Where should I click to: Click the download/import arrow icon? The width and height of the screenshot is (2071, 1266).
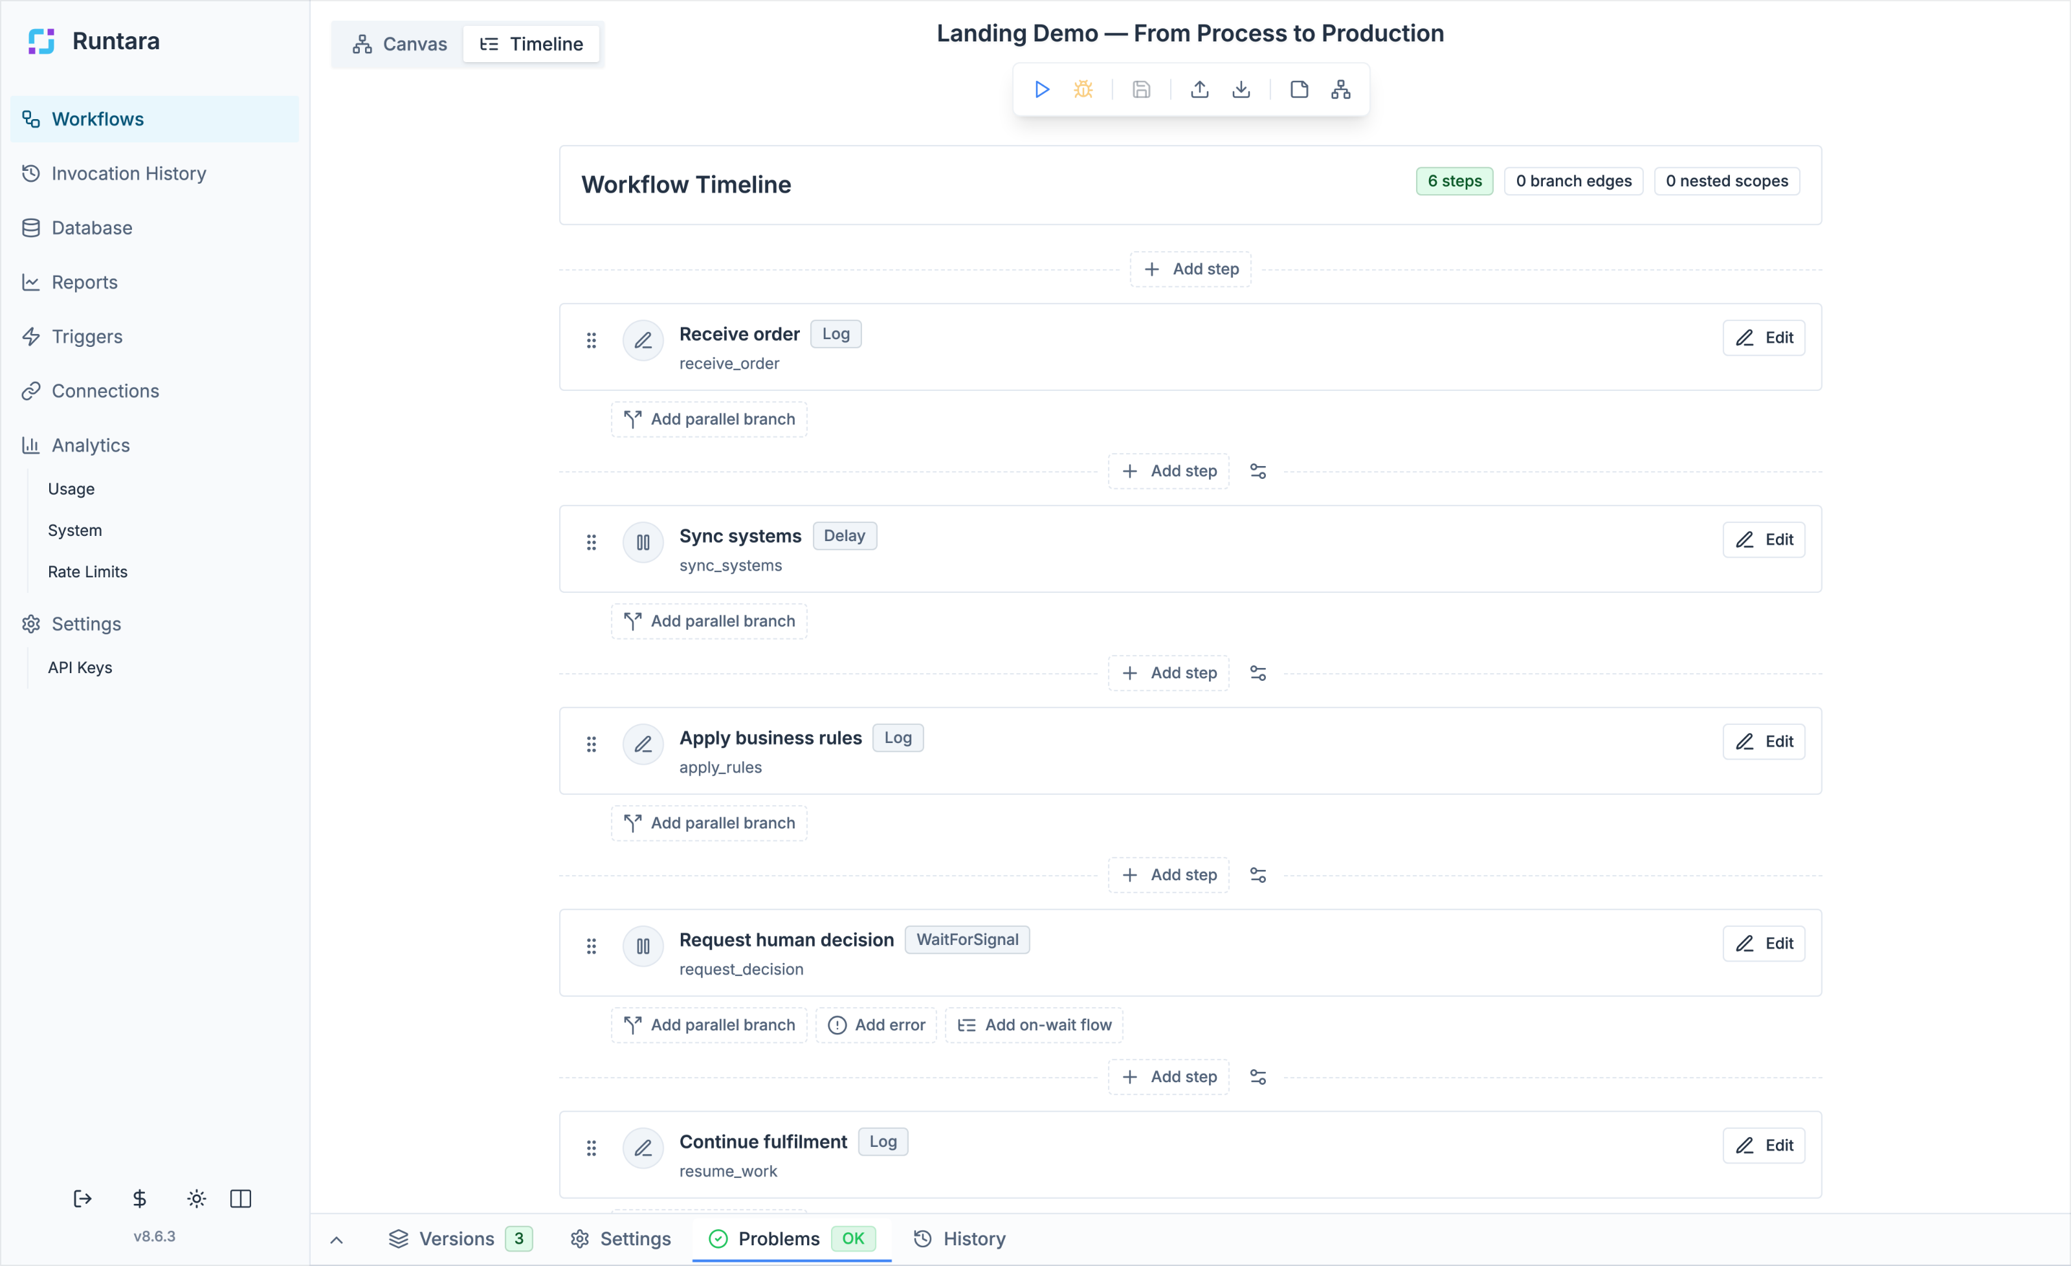point(1241,89)
